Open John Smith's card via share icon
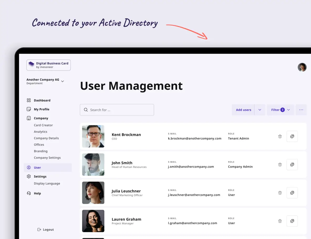311x239 pixels. [x=292, y=165]
